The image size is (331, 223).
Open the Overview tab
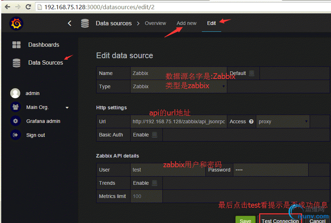click(x=155, y=23)
